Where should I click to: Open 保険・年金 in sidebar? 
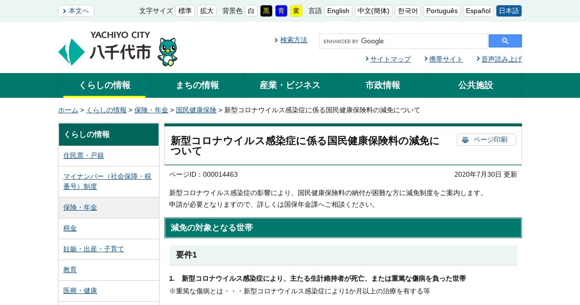coord(80,207)
